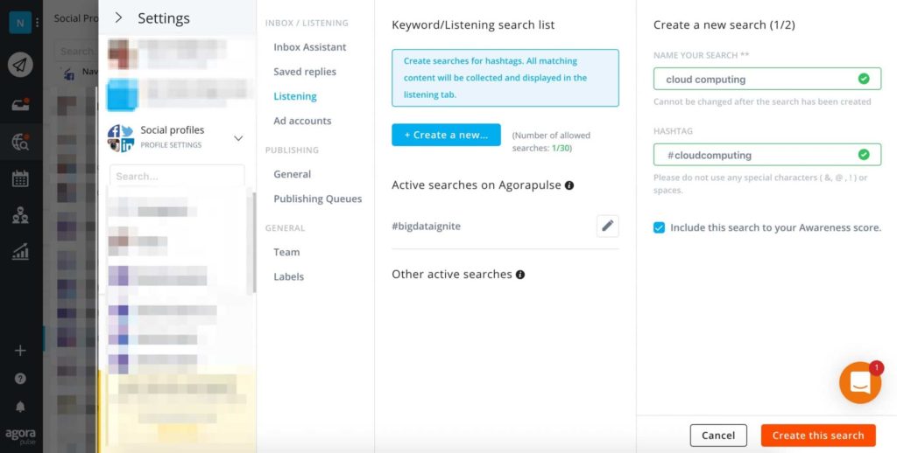Click the #bigdataignite search entry
The width and height of the screenshot is (897, 453).
(427, 226)
